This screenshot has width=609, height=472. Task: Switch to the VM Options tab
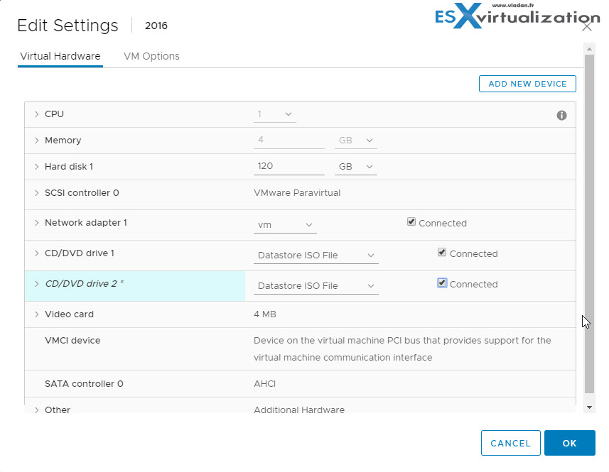[151, 56]
